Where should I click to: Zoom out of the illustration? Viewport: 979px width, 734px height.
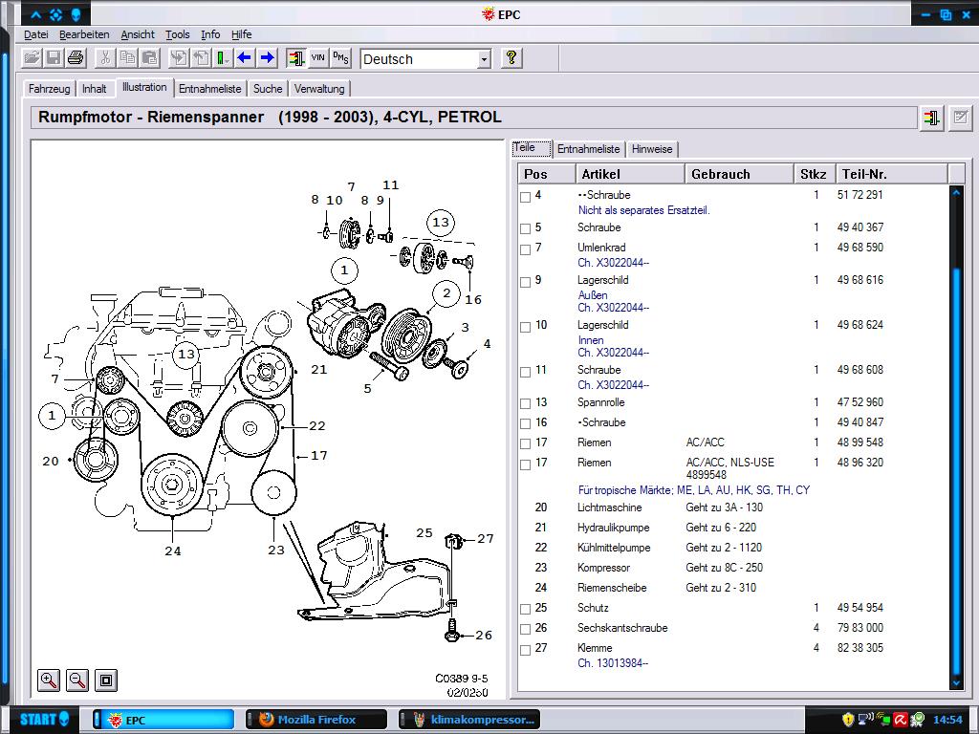pos(77,680)
